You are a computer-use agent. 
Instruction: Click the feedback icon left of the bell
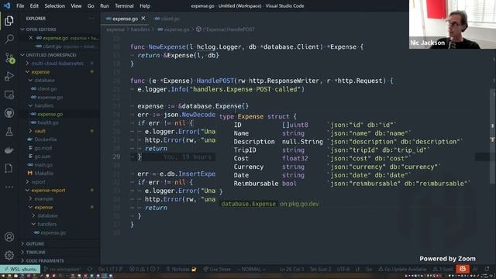[475, 269]
